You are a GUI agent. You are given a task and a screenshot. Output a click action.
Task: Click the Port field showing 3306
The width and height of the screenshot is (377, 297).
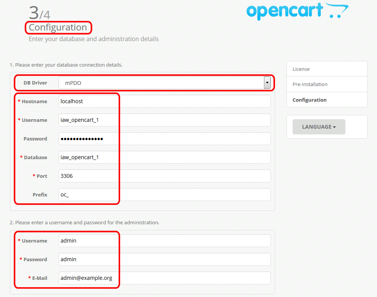(165, 176)
